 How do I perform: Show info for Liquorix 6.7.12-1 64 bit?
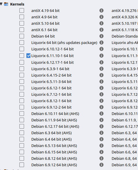(x=101, y=94)
